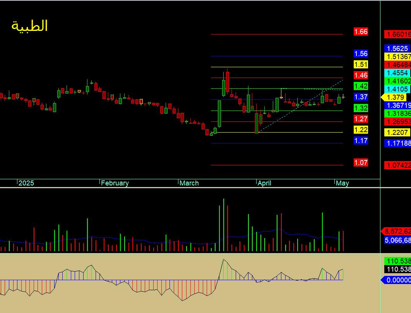This screenshot has width=411, height=313.
Task: Click the red 1.26953 price axis tag
Action: [397, 121]
